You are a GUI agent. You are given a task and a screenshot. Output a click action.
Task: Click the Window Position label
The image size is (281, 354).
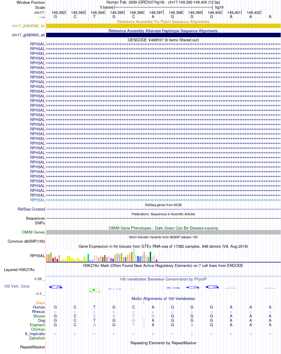coord(31,2)
